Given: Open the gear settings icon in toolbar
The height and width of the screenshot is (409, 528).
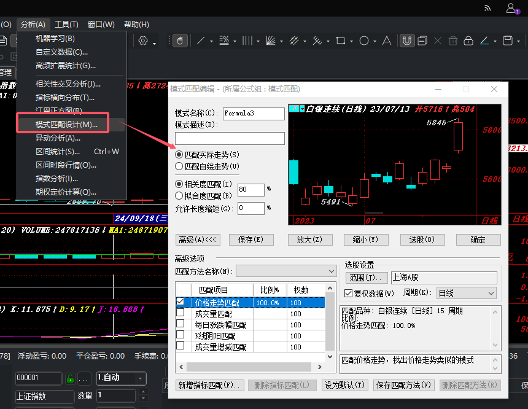Looking at the screenshot, I should (x=143, y=41).
